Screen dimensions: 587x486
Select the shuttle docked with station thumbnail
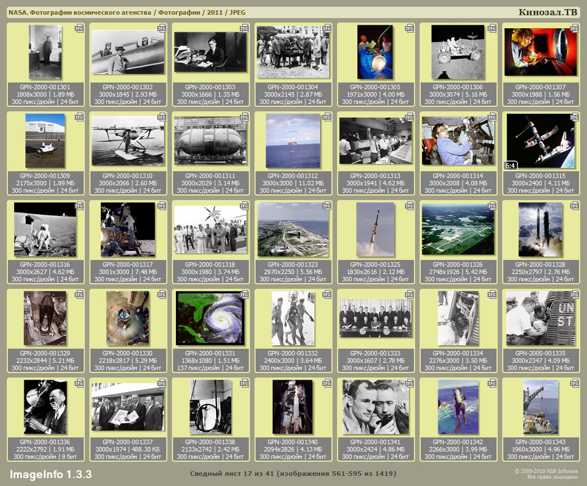pyautogui.click(x=541, y=141)
